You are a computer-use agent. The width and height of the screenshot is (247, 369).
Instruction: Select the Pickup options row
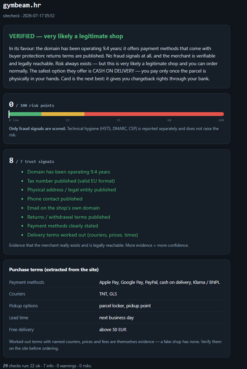click(x=116, y=306)
